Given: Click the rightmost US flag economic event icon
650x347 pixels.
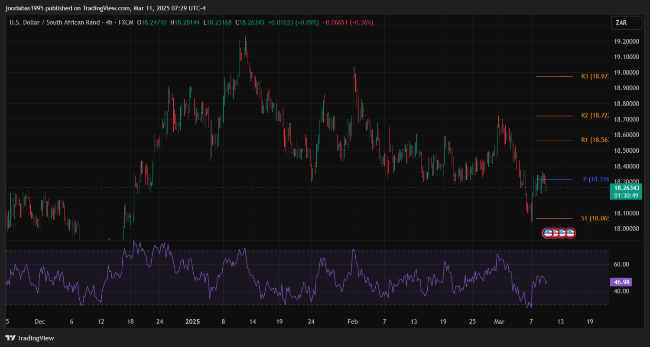Looking at the screenshot, I should tap(571, 233).
